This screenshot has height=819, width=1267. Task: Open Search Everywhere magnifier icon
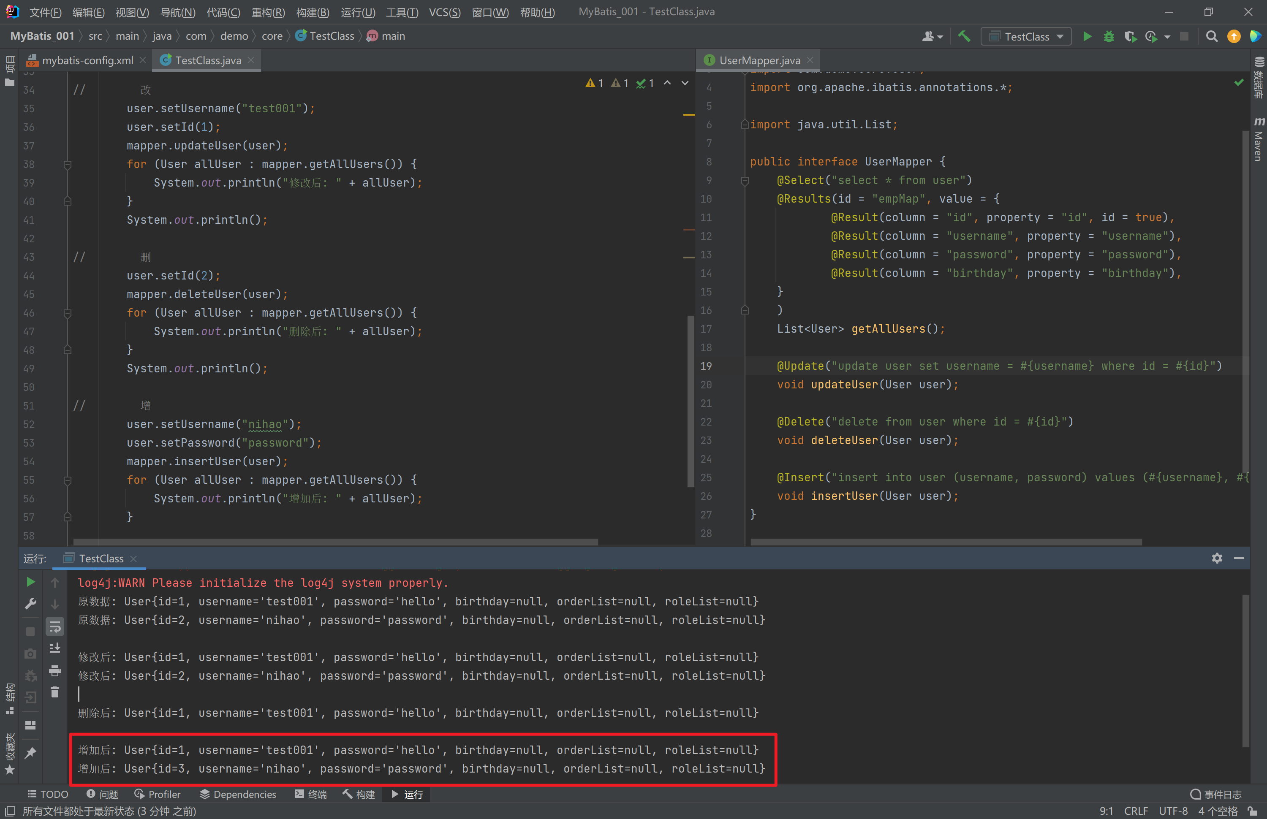1211,36
